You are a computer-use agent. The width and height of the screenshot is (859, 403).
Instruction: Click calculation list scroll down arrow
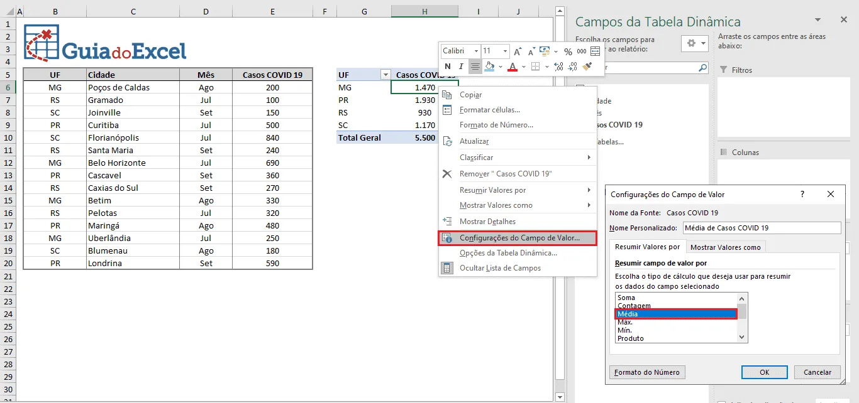coord(742,337)
